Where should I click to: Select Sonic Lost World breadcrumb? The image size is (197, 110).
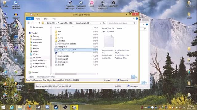pos(82,23)
